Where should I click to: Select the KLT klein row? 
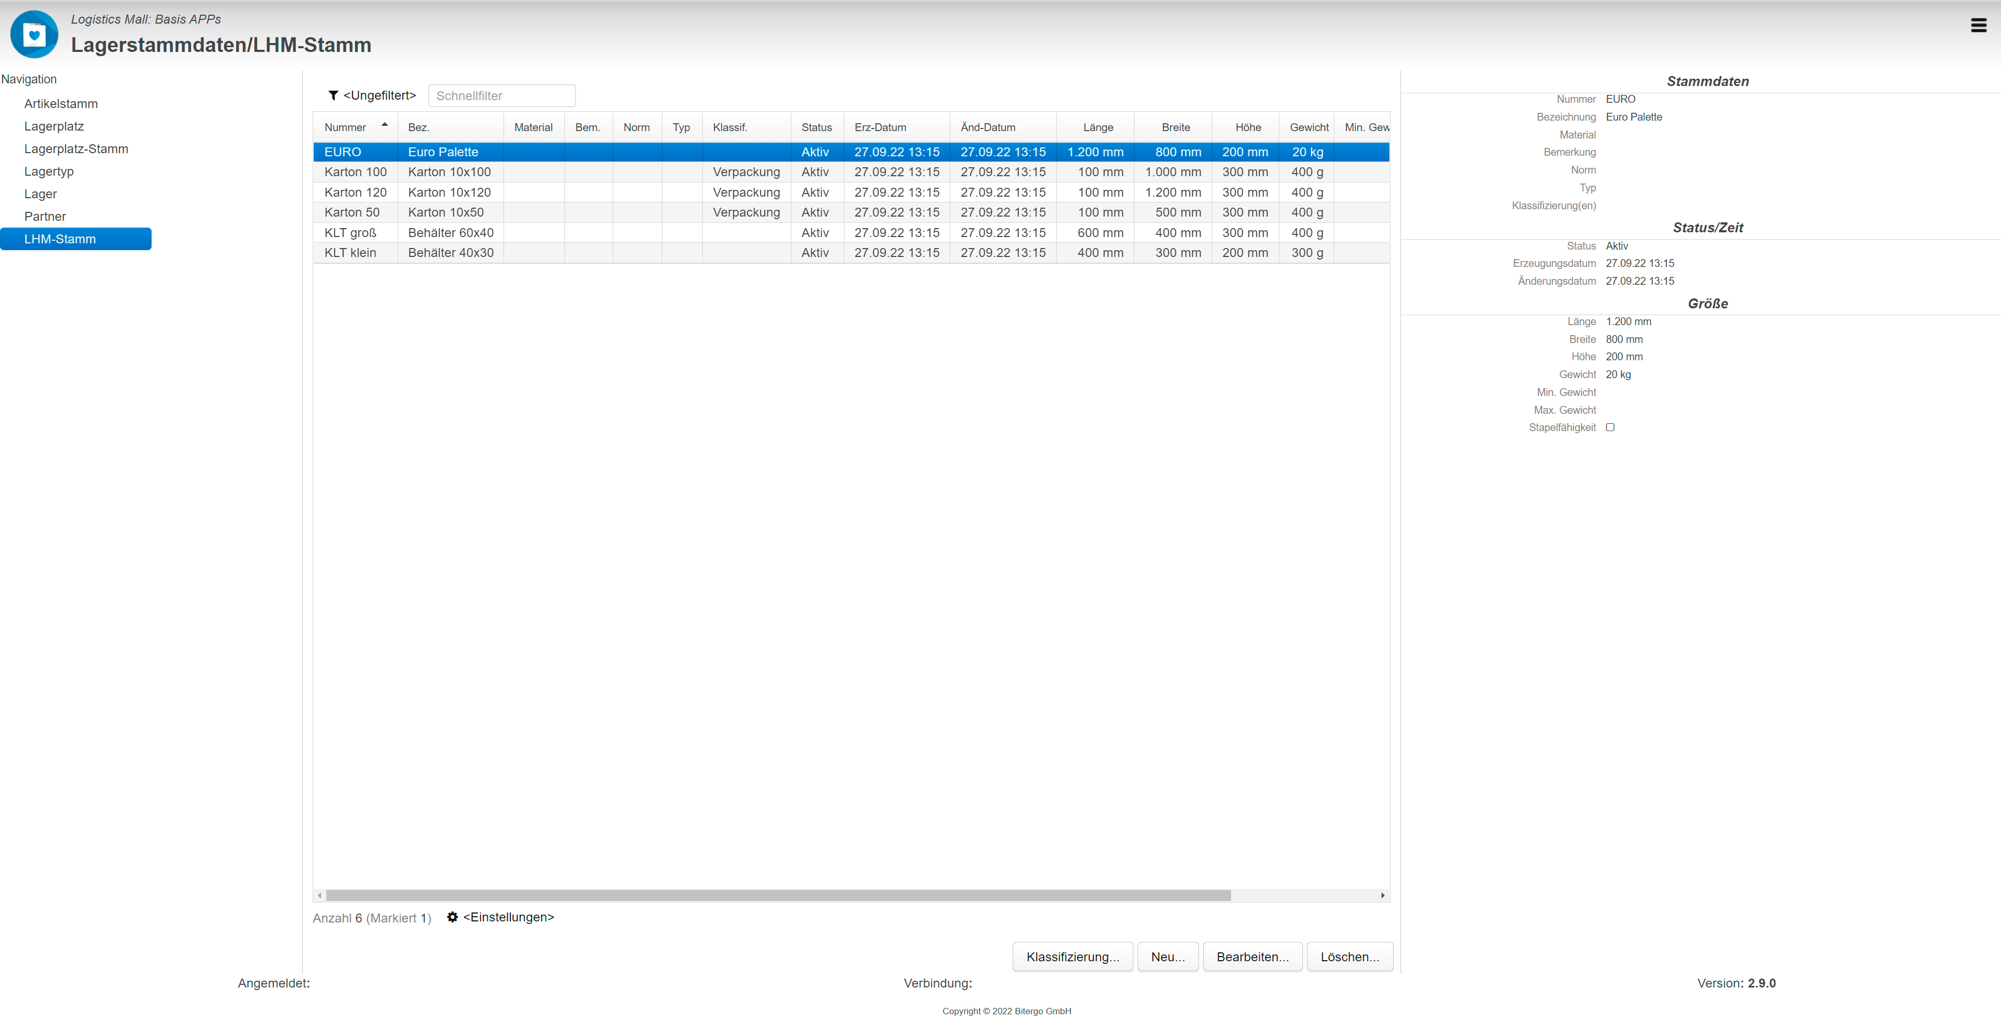coord(851,252)
